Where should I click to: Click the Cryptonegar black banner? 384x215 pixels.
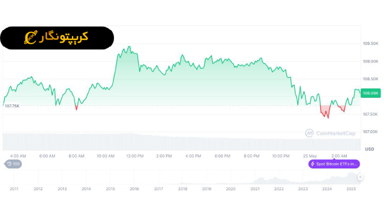(57, 38)
